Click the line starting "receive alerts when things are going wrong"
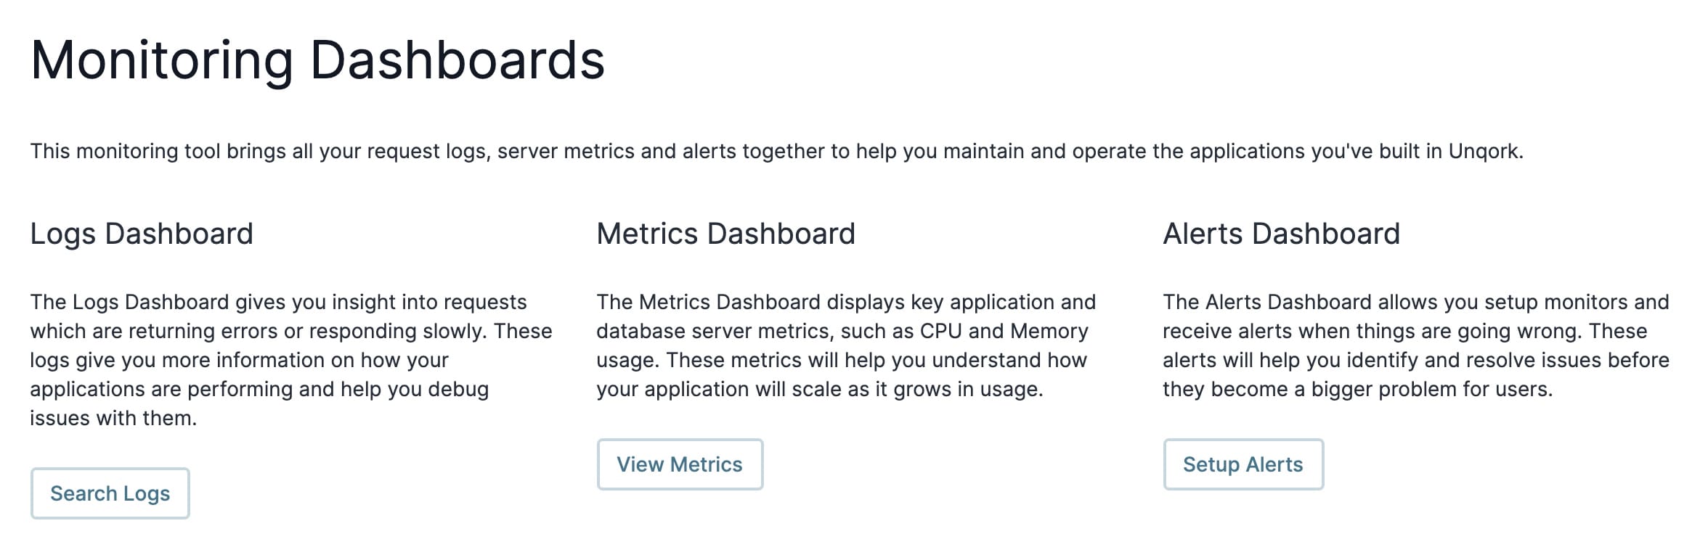1708x550 pixels. [x=1405, y=331]
